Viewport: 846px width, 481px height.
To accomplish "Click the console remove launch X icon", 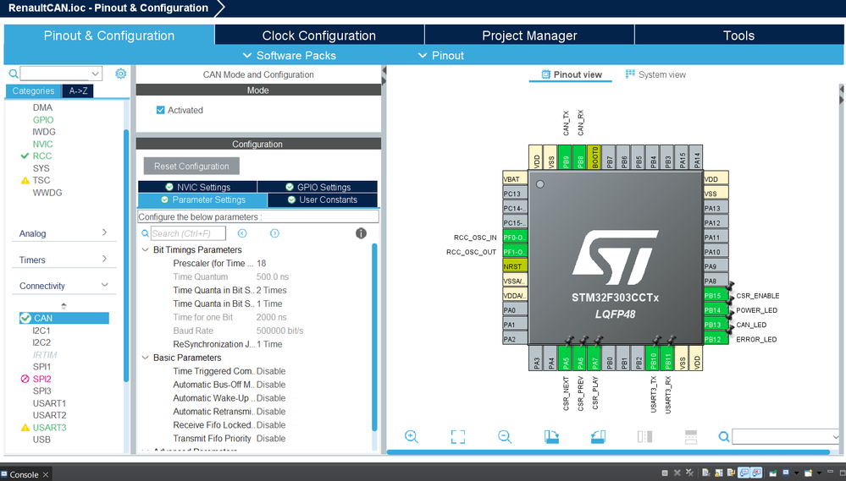I will (x=677, y=473).
